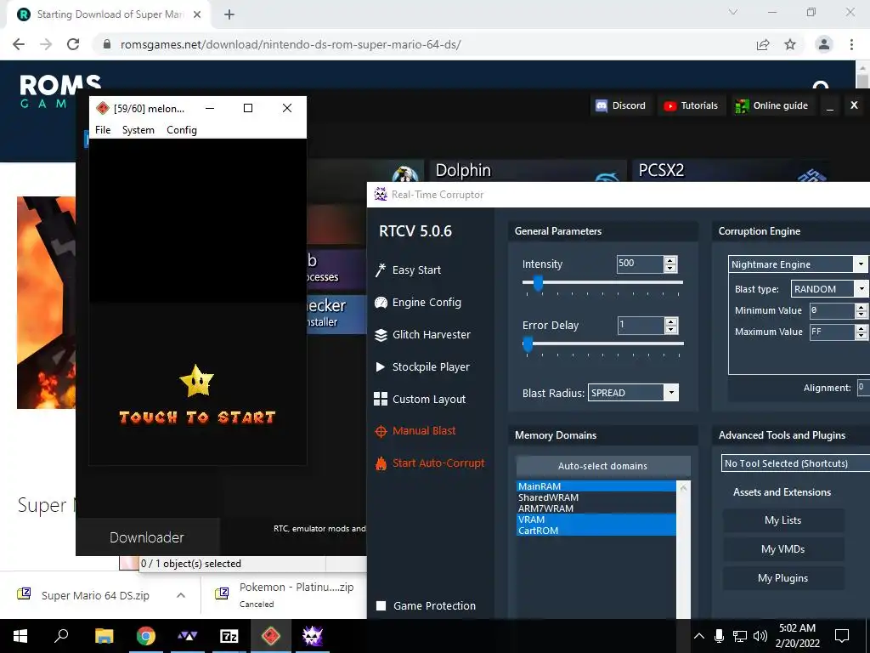Click the Real-Time Corruptor title icon
The height and width of the screenshot is (653, 870).
coord(381,195)
